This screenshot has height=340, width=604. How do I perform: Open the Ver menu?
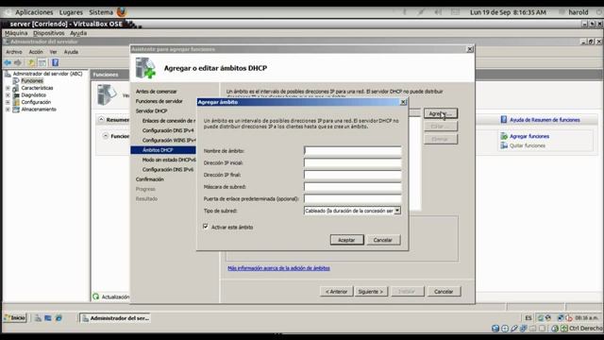(x=53, y=52)
